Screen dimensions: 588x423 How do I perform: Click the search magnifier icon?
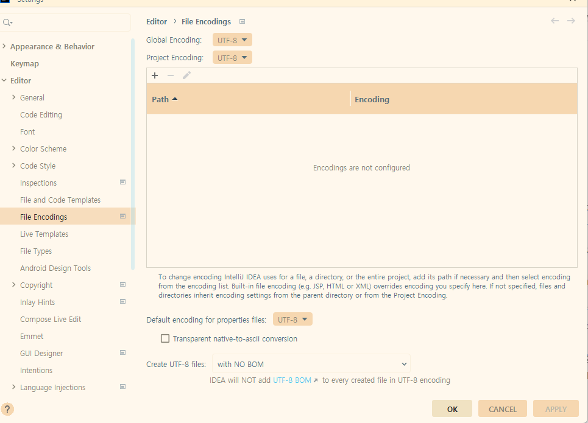click(7, 23)
